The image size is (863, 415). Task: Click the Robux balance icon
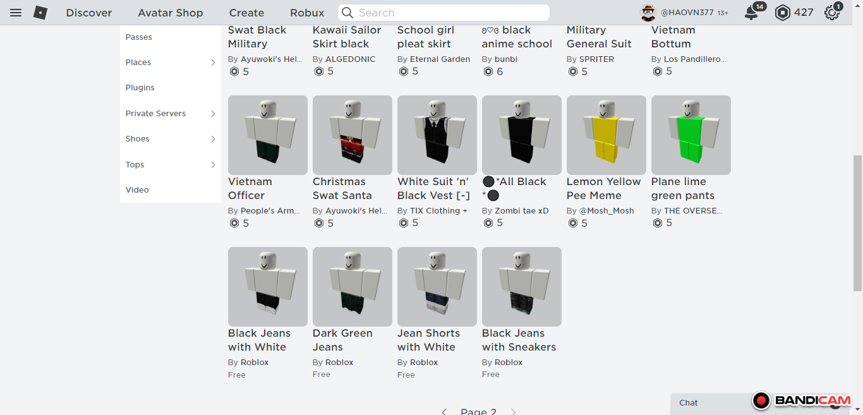click(x=783, y=13)
